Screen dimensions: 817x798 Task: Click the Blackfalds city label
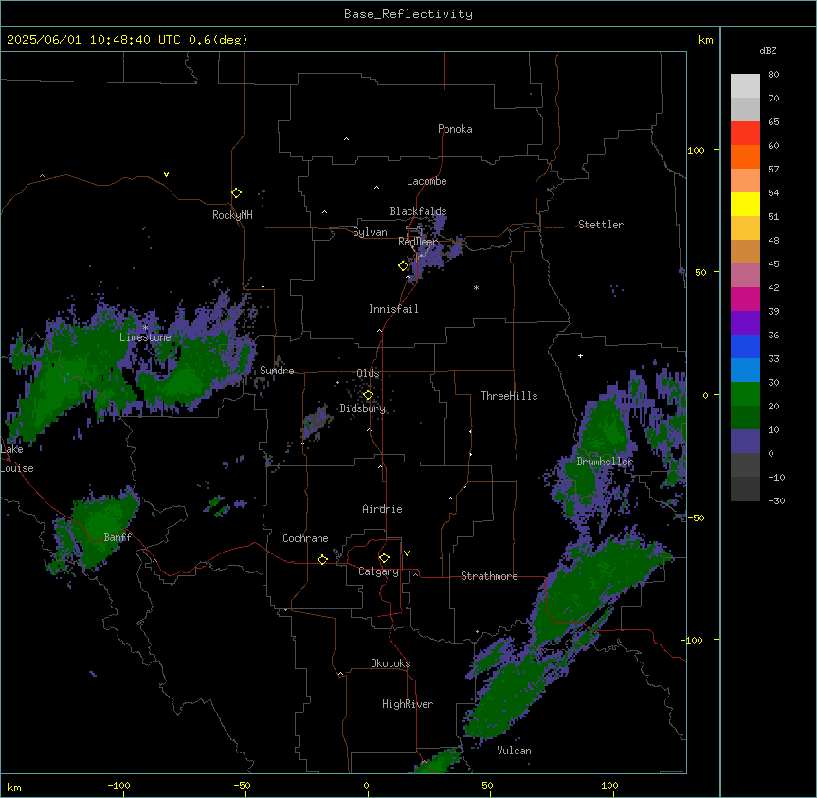pos(418,211)
